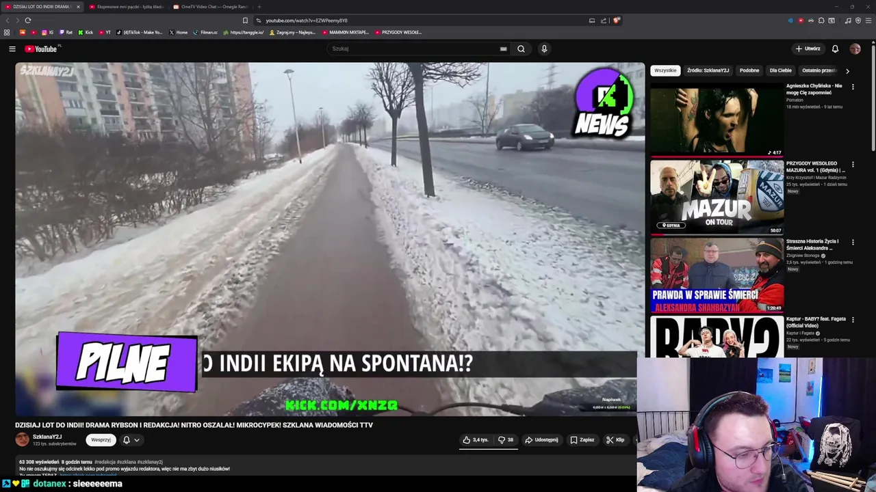Image resolution: width=876 pixels, height=492 pixels.
Task: Save the video with Zapisz
Action: click(x=582, y=440)
